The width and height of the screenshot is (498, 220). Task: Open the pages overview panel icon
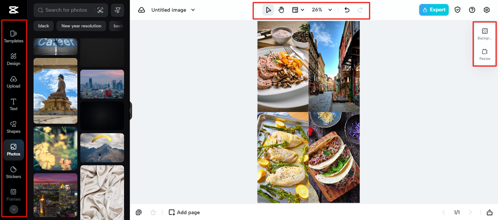(x=489, y=212)
